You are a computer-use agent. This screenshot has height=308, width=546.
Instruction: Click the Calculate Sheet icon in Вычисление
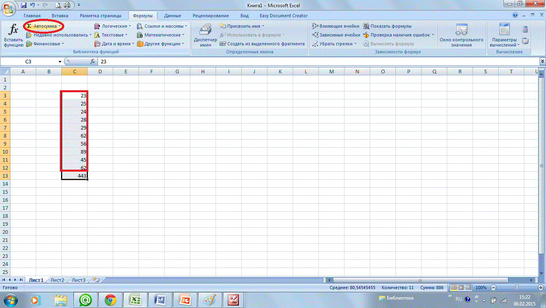[525, 41]
